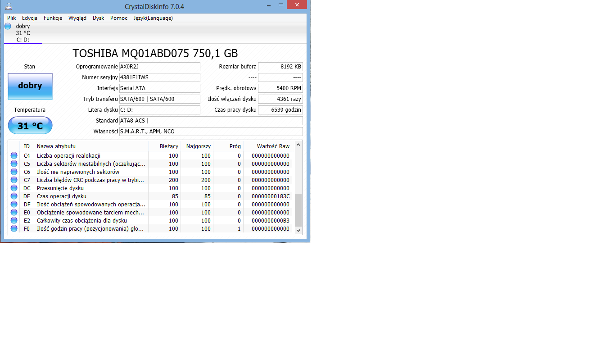This screenshot has width=615, height=346.
Task: Open the Plik menu
Action: (x=12, y=18)
